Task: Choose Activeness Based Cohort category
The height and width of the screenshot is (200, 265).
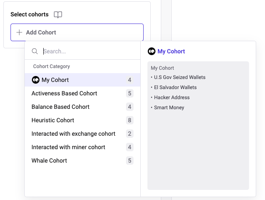Action: click(x=64, y=93)
